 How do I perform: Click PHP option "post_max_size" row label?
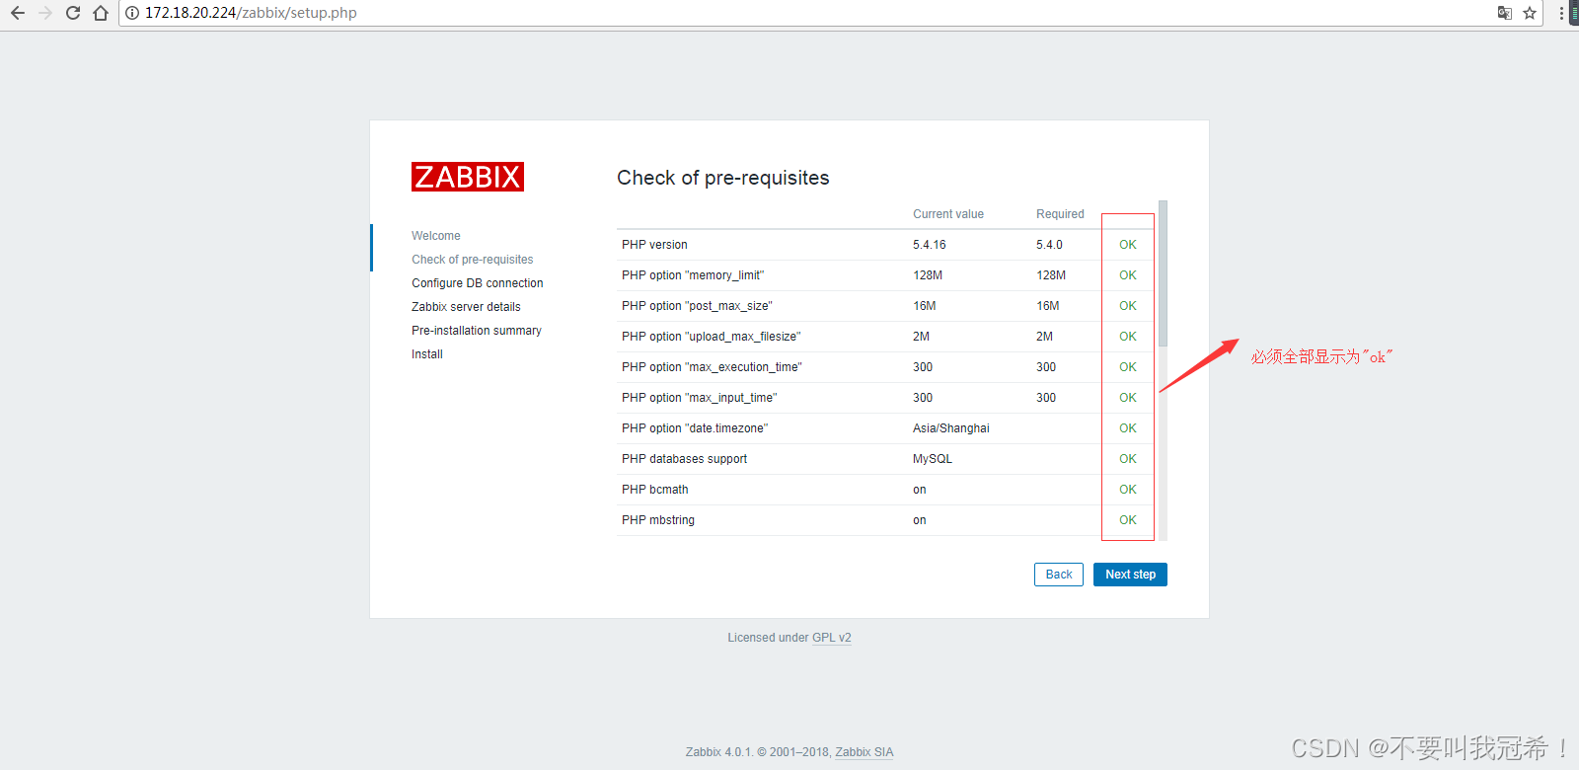tap(697, 306)
